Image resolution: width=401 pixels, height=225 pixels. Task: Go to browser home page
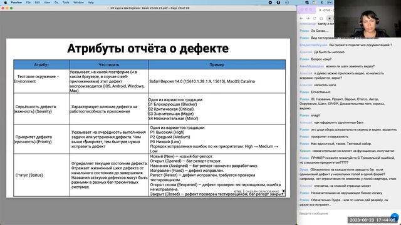pos(321,18)
